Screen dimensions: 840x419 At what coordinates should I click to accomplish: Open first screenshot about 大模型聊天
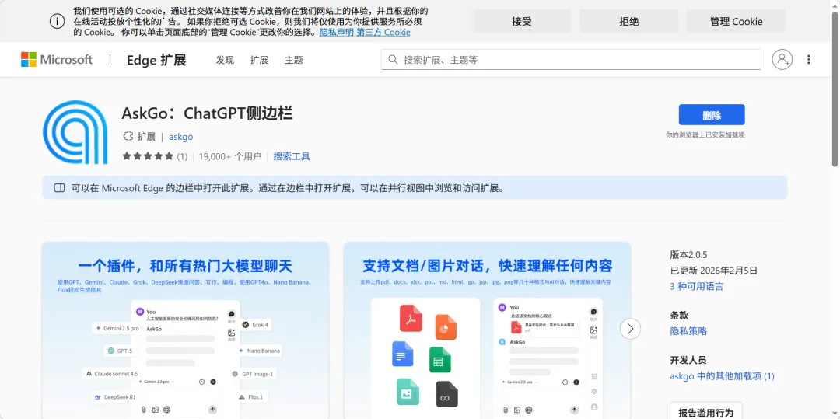[185, 330]
